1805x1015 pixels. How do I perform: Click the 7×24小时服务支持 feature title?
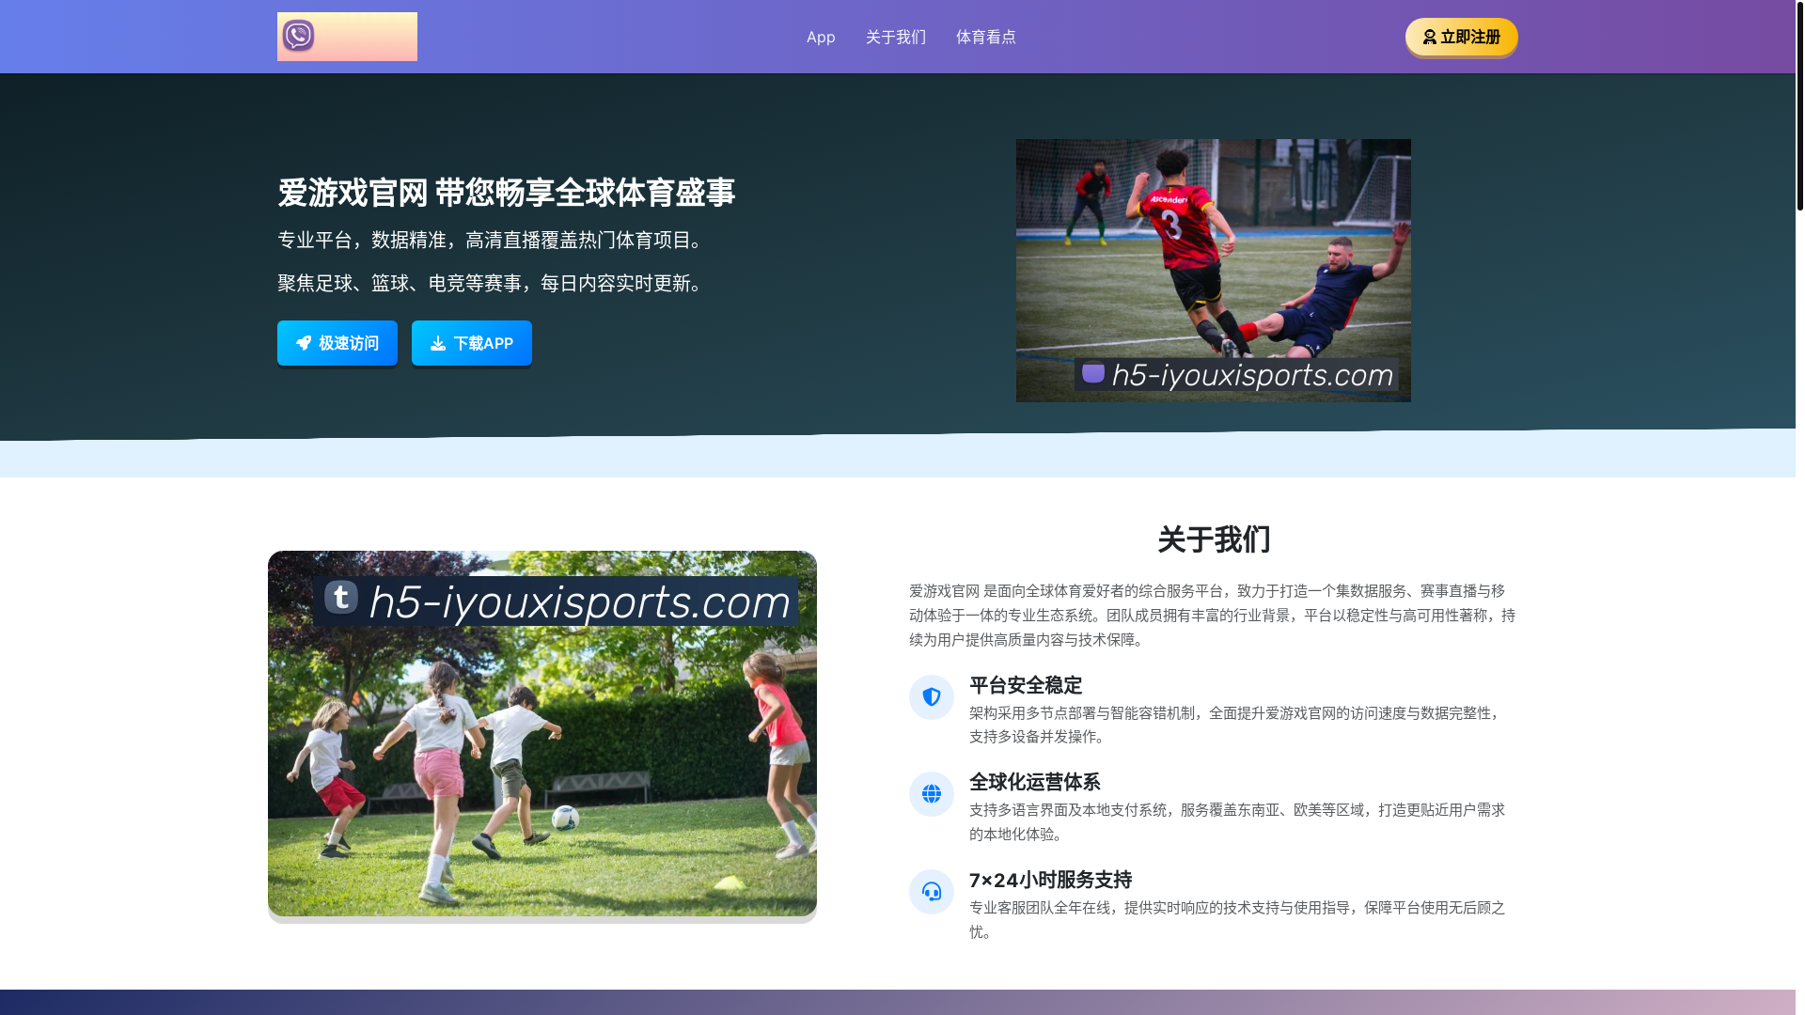[1050, 880]
